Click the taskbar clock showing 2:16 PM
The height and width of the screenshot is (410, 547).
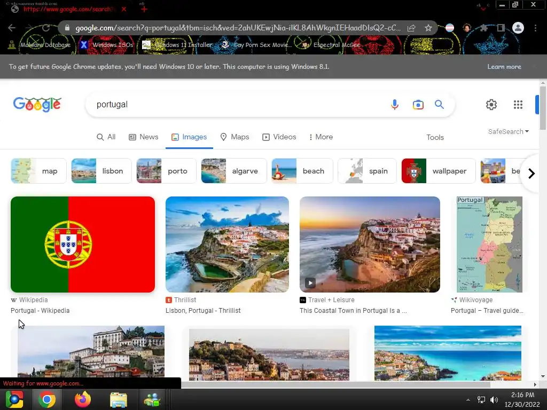[522, 399]
